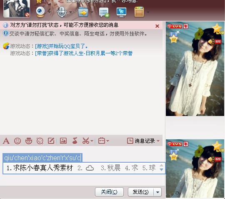Image resolution: width=225 pixels, height=199 pixels.
Task: Create a discussion group with the chat-plus icon
Action: [104, 13]
